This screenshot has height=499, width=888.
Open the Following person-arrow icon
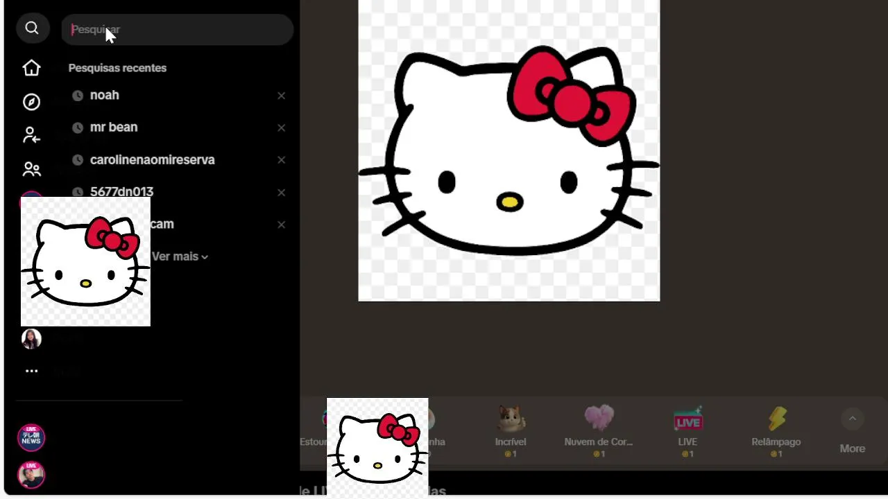click(x=31, y=135)
